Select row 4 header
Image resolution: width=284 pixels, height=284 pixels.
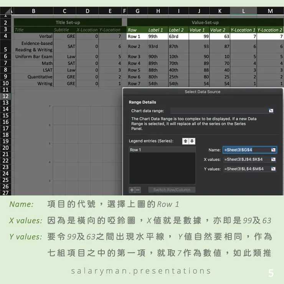pyautogui.click(x=6, y=36)
